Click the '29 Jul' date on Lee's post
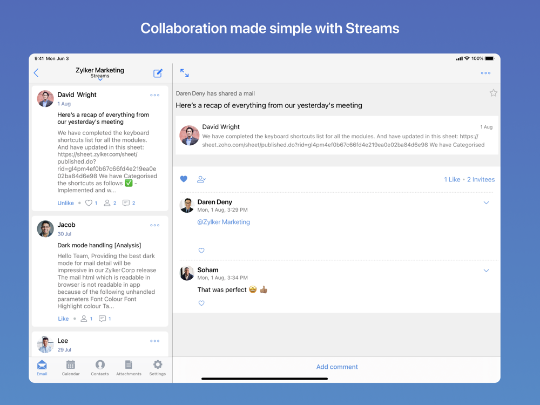The image size is (540, 405). [x=64, y=349]
